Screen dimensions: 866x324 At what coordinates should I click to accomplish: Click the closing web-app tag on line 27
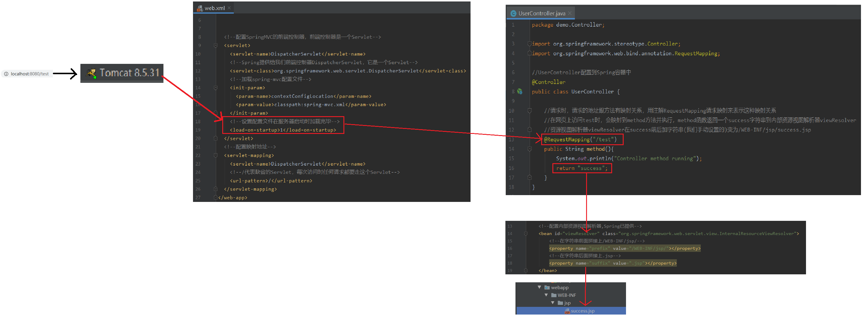(233, 198)
